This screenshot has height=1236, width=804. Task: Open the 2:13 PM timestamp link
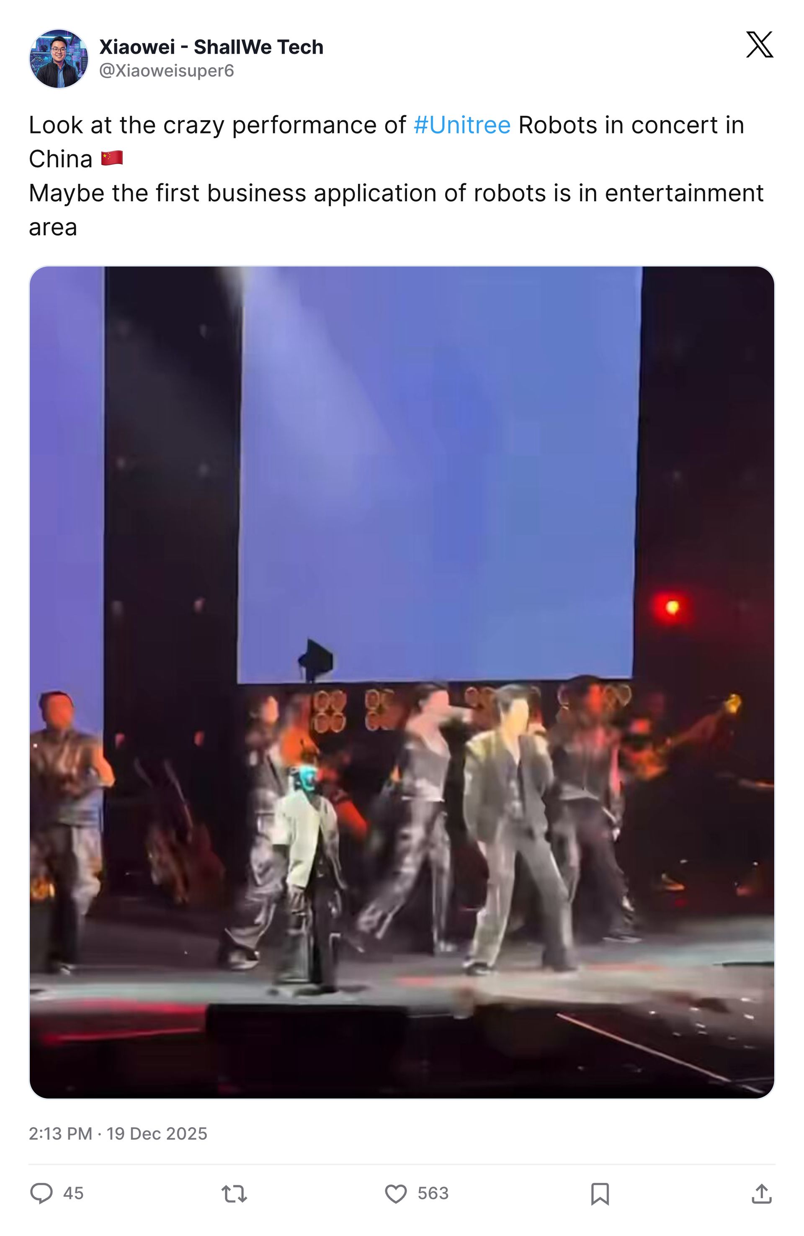click(x=60, y=1133)
